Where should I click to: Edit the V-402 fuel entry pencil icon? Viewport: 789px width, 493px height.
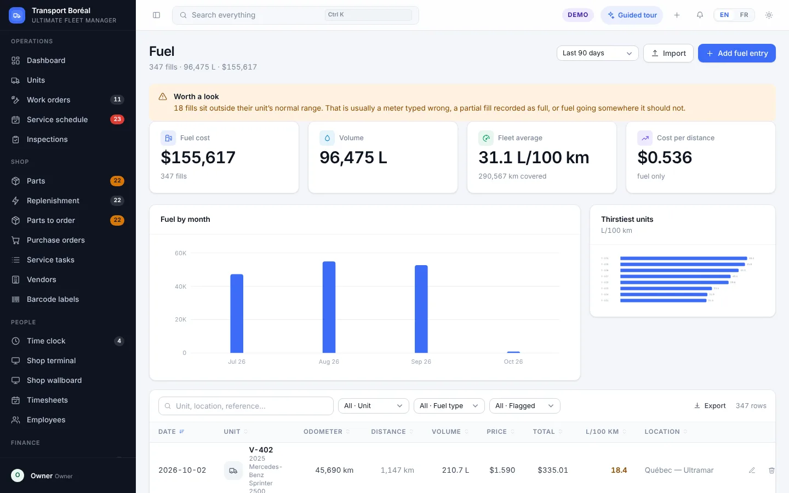coord(752,471)
